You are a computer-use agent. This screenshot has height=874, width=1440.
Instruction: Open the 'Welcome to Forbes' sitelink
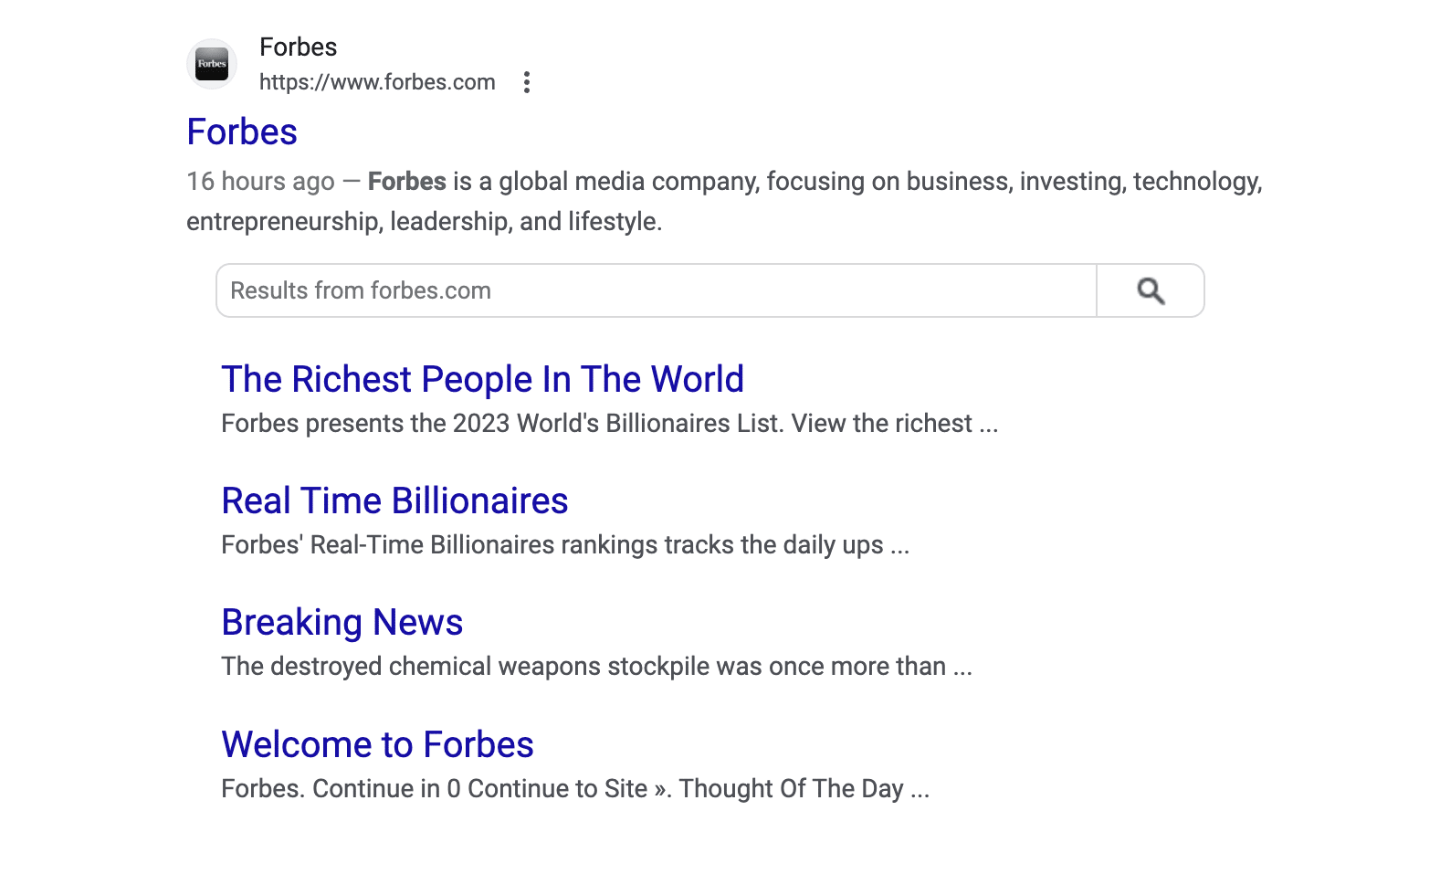click(377, 744)
